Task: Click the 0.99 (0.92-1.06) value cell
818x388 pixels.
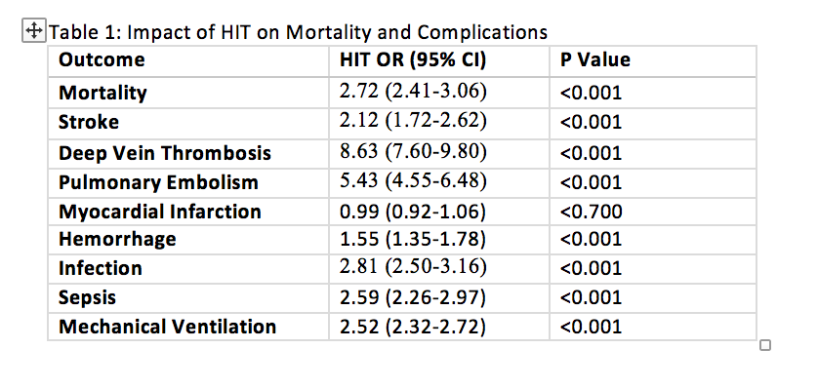Action: pos(439,212)
